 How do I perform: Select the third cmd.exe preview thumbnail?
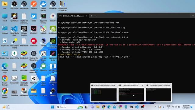tap(158, 93)
